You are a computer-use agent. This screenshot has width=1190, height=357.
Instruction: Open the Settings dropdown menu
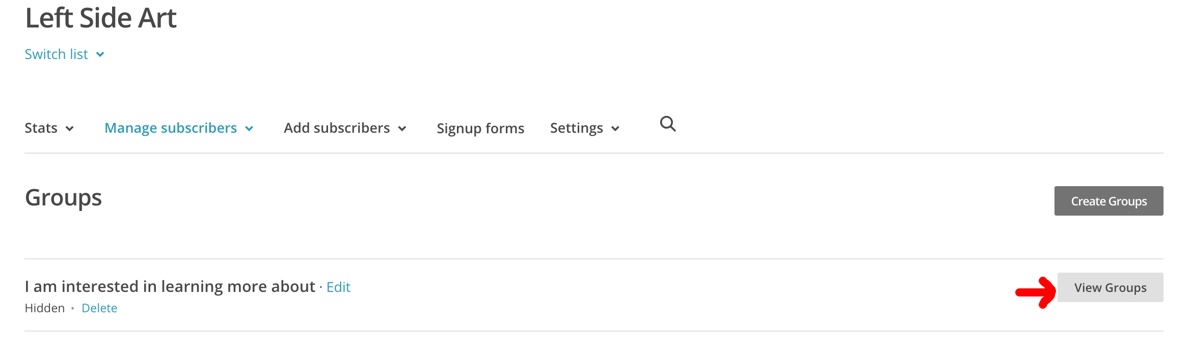pos(585,128)
